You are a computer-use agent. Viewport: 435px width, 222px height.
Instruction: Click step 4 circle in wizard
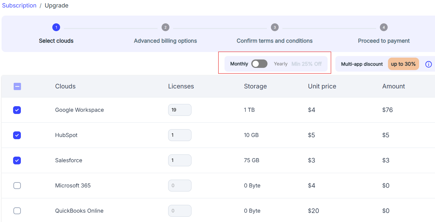tap(384, 27)
